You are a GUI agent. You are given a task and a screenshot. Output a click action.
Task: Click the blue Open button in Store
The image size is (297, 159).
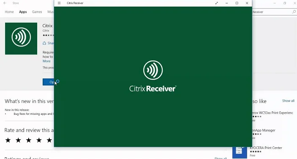(x=48, y=82)
